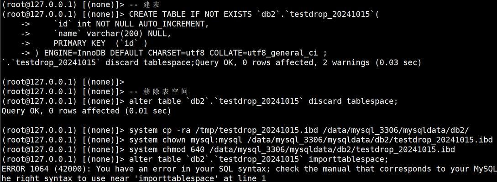Click the '-- 移除表空间' comment
The height and width of the screenshot is (182, 497).
pyautogui.click(x=159, y=91)
